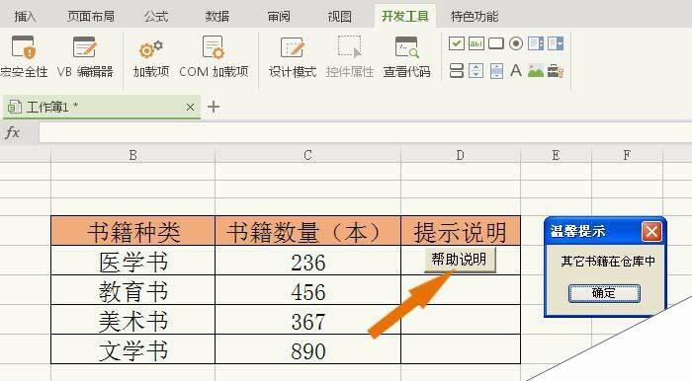Insert an image control
Screen dimensions: 692x381
click(536, 70)
